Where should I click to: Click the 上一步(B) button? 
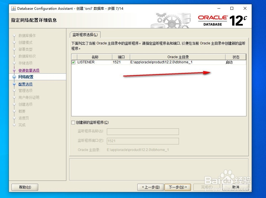[x=150, y=187]
